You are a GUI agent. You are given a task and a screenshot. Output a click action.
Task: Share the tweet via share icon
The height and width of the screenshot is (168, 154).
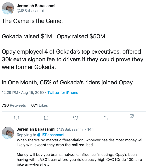[x=105, y=118]
